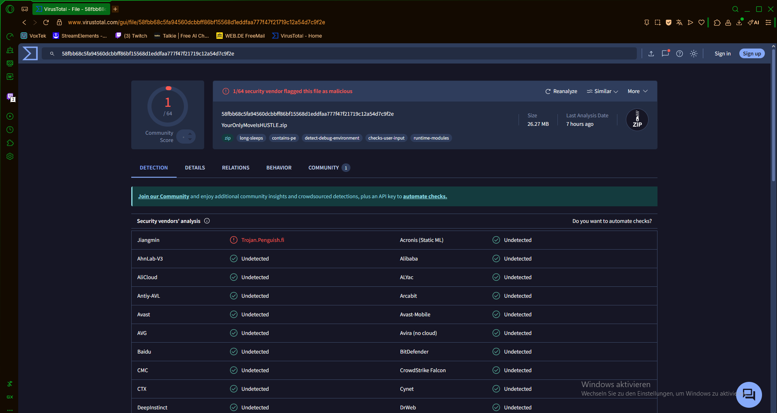Reload the page
The height and width of the screenshot is (413, 777).
point(46,22)
